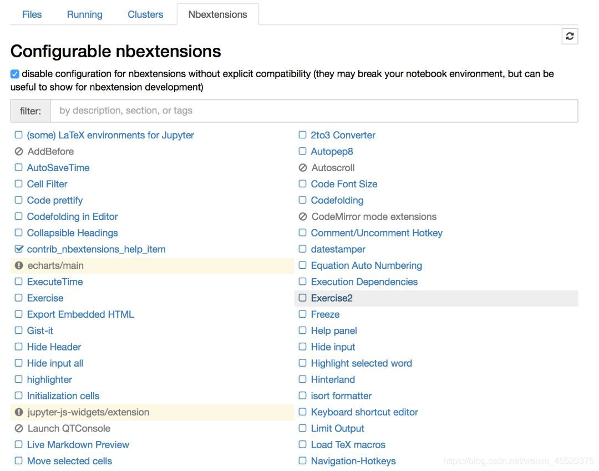Go to the Clusters tab
Viewport: 599px width, 471px height.
(145, 14)
